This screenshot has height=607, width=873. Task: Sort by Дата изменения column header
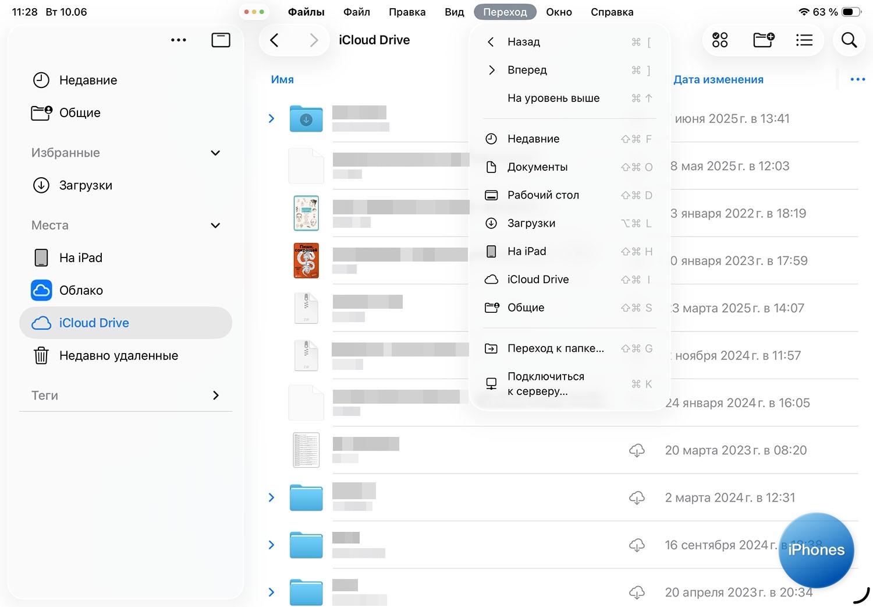point(718,80)
